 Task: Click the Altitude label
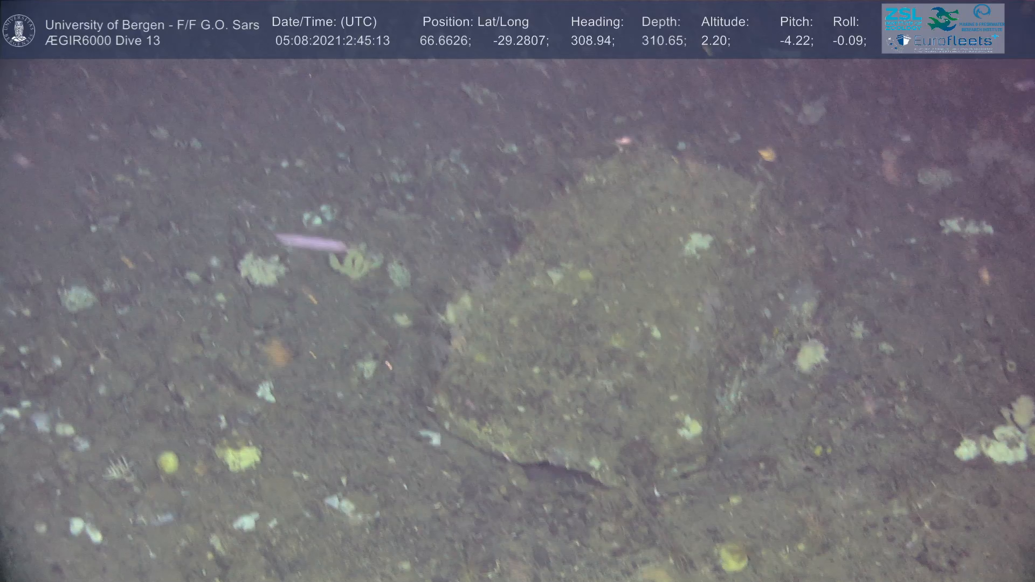pos(725,22)
